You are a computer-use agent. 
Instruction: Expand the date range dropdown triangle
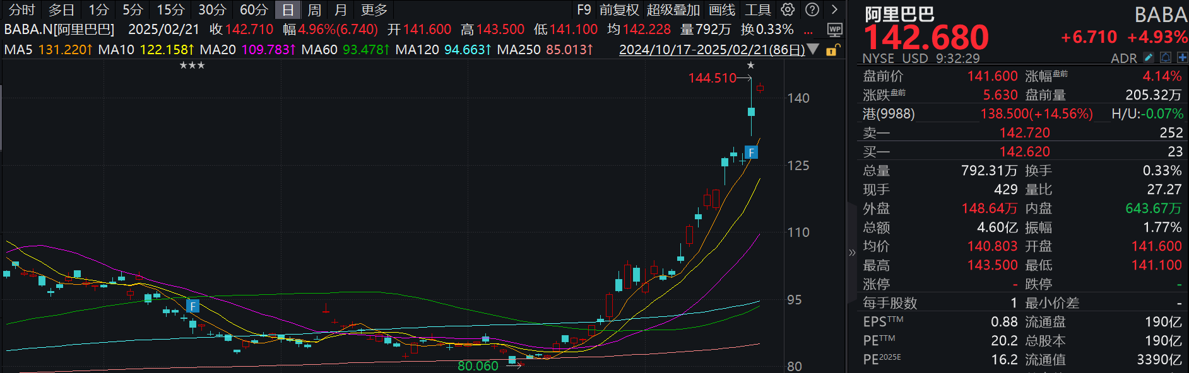pyautogui.click(x=813, y=49)
